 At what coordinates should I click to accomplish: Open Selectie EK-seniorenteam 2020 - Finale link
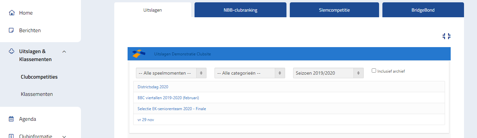(172, 109)
